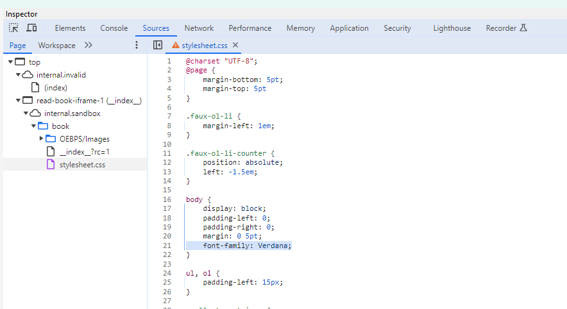567x309 pixels.
Task: Open the (index) file in the tree
Action: [x=55, y=88]
